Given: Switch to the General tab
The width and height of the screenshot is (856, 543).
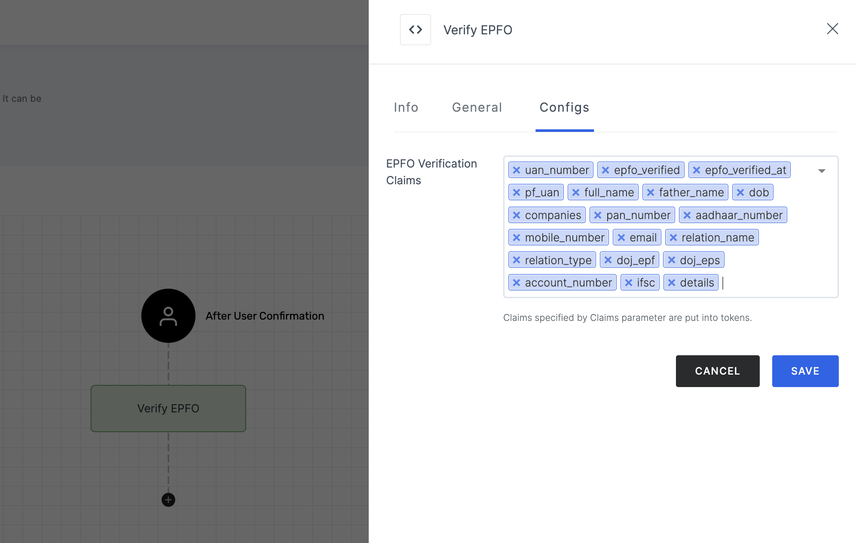Looking at the screenshot, I should pyautogui.click(x=477, y=107).
